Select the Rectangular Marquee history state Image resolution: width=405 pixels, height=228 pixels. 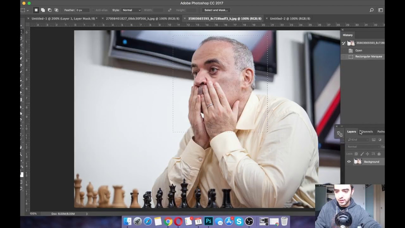368,56
